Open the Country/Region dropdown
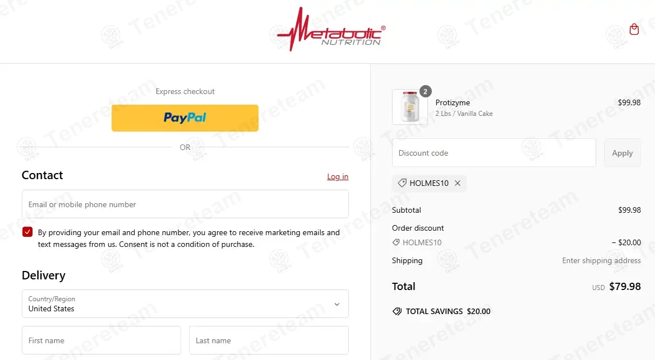The image size is (655, 360). coord(185,303)
